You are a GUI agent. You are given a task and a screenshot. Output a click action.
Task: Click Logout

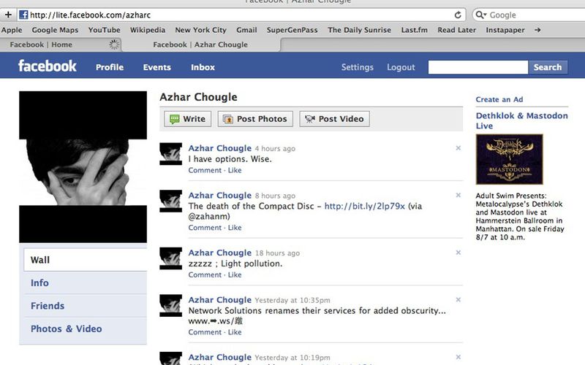(401, 67)
